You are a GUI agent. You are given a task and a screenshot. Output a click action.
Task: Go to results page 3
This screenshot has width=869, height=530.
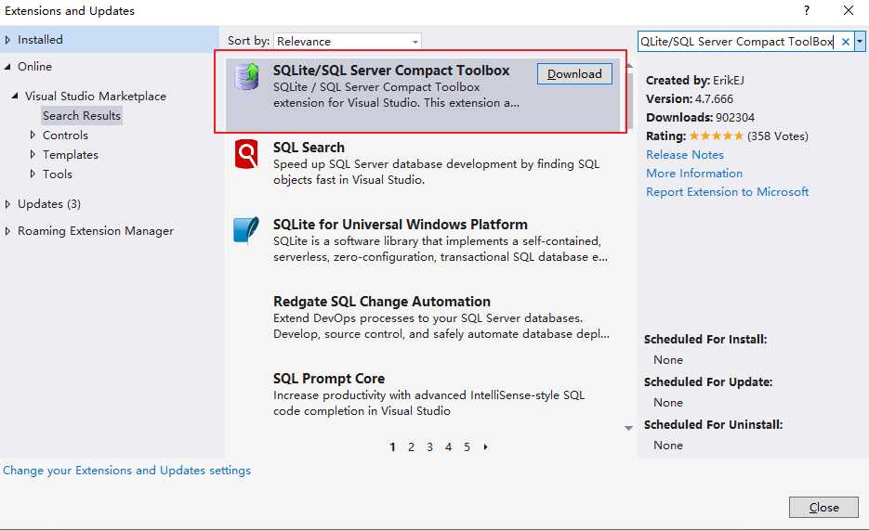click(x=429, y=447)
